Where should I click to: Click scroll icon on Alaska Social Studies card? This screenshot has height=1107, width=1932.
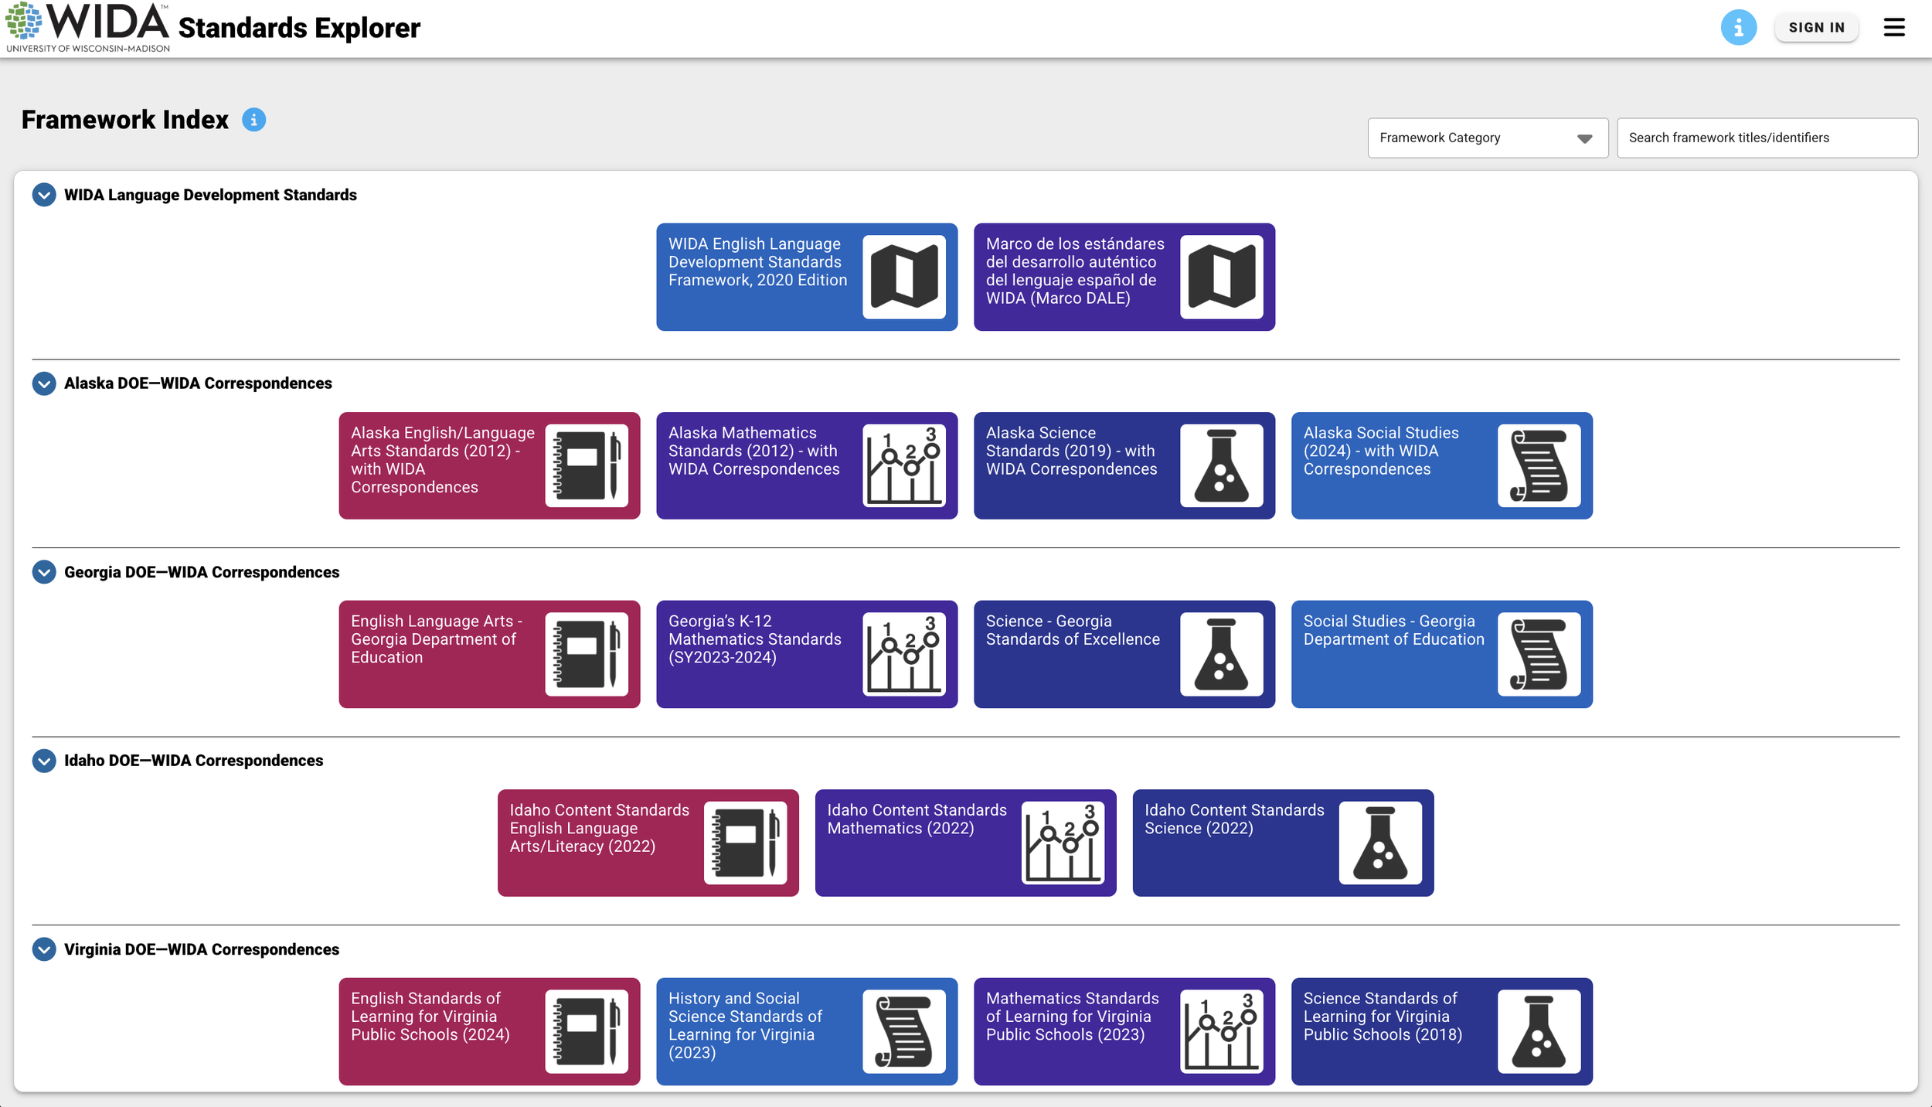pos(1539,465)
